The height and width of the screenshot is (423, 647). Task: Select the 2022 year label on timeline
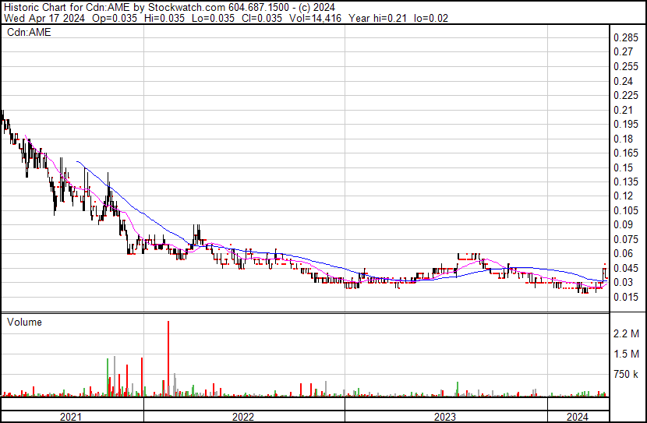point(243,416)
